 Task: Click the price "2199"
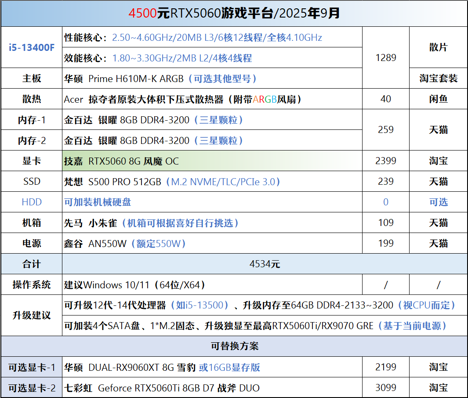pyautogui.click(x=386, y=367)
